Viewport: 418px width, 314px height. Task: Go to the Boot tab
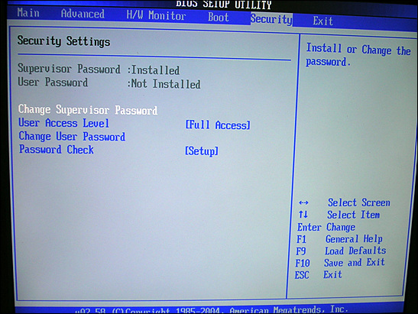(x=219, y=17)
